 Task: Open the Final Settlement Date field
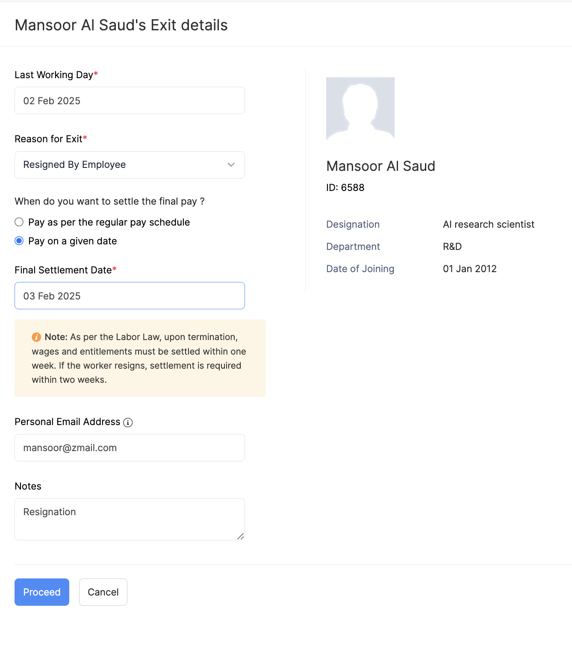[130, 296]
